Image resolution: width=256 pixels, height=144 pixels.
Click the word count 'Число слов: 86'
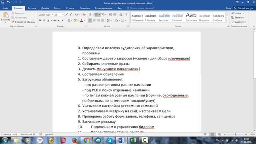[28, 134]
